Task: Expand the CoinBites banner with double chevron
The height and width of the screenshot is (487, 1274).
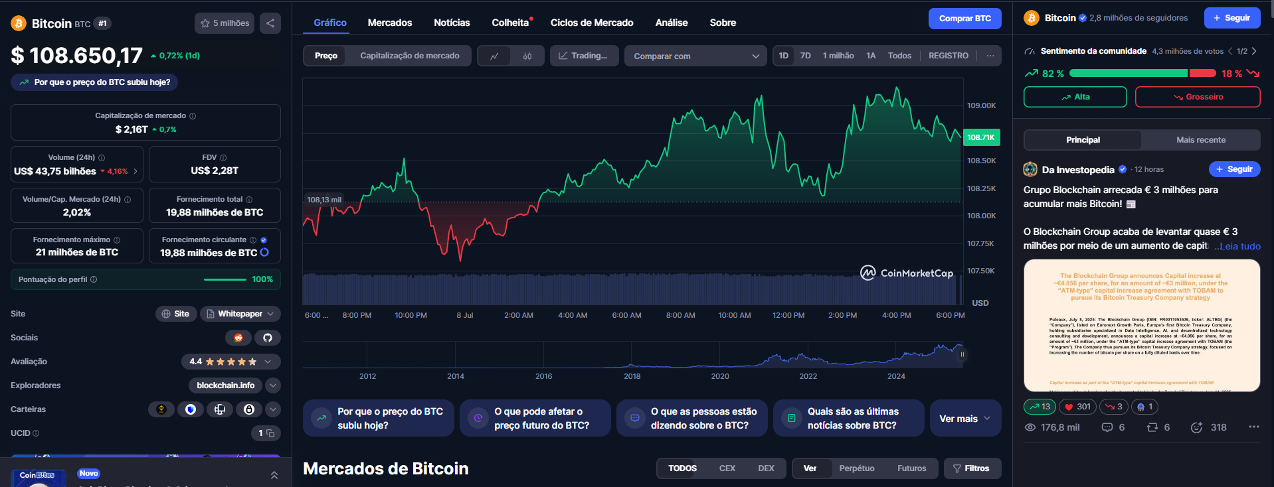Action: coord(274,476)
